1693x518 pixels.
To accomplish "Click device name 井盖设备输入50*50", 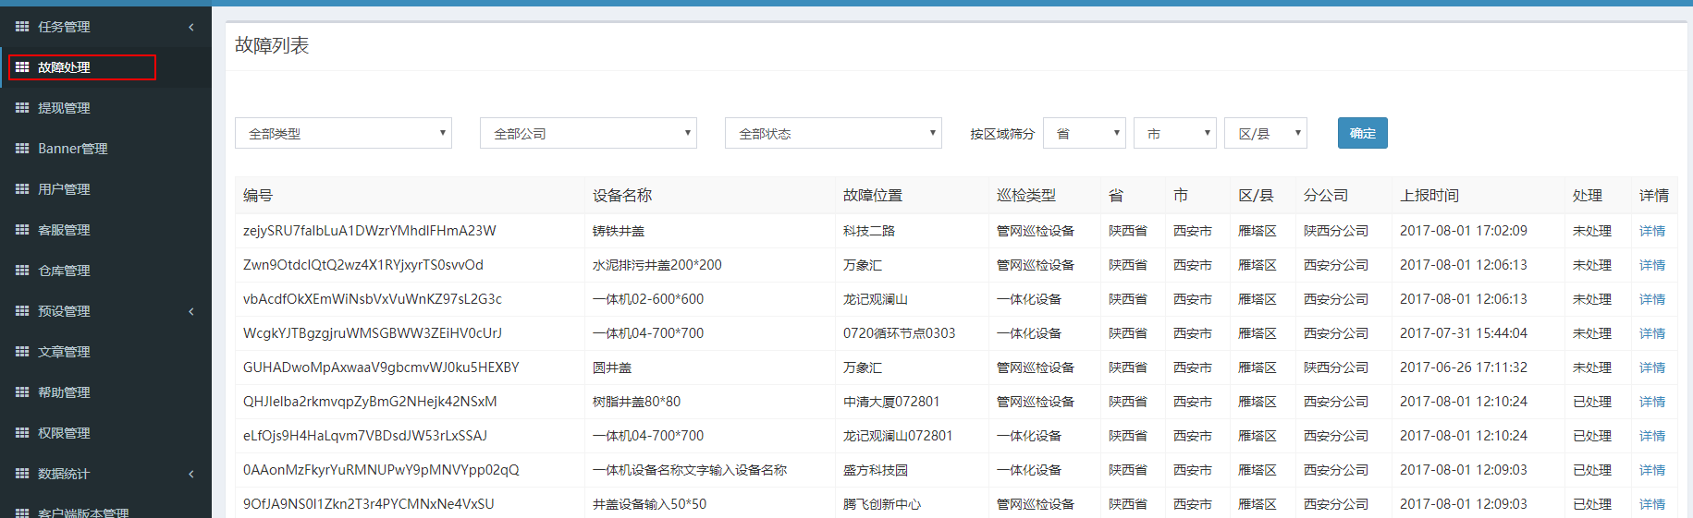I will coord(649,504).
